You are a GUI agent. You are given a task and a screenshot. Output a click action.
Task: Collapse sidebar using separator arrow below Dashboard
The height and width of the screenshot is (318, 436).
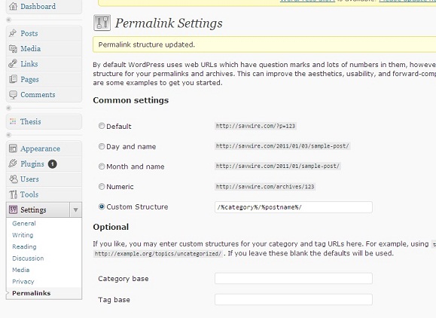(x=8, y=20)
